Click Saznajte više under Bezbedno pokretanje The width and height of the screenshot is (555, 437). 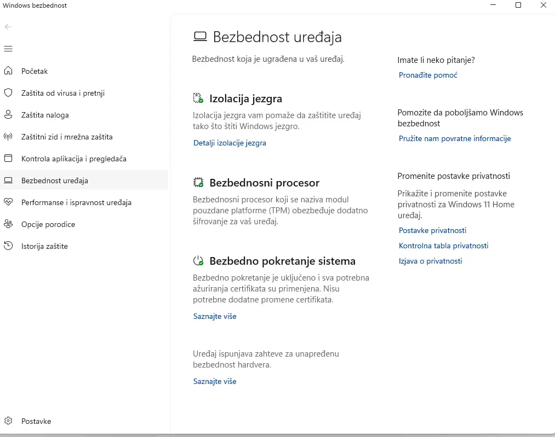pos(215,316)
